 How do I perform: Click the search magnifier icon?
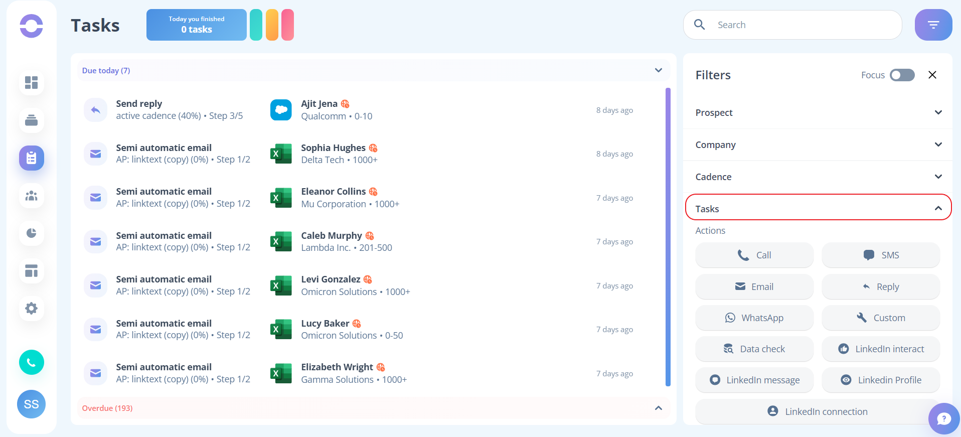coord(699,25)
